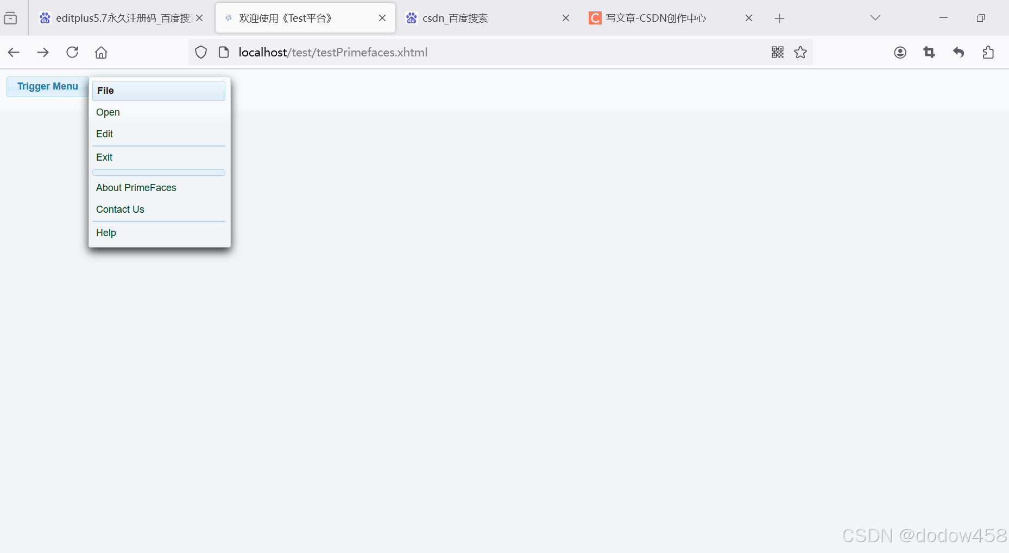Select Contact Us menu item
1009x553 pixels.
coord(159,209)
